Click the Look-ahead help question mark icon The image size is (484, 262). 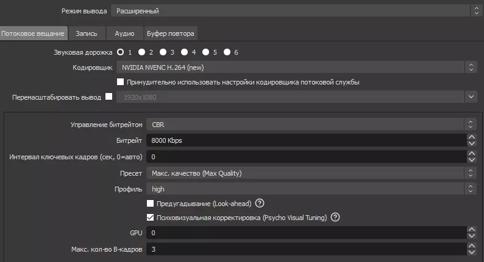pos(260,203)
